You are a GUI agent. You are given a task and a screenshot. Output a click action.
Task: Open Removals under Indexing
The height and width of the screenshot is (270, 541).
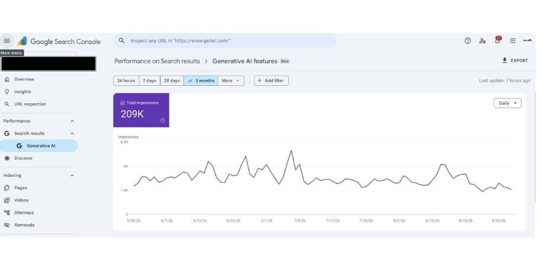pos(24,225)
